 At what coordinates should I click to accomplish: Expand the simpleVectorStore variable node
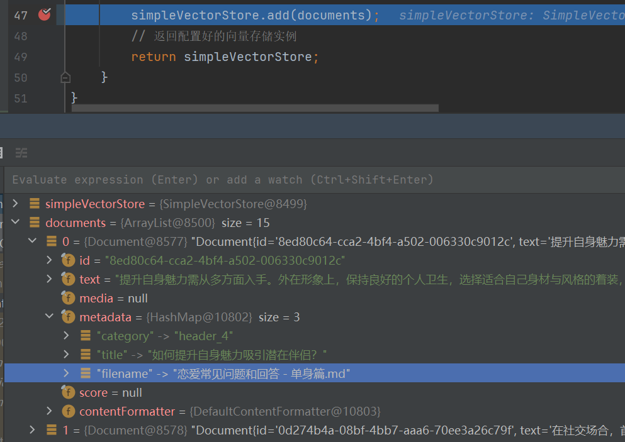15,204
